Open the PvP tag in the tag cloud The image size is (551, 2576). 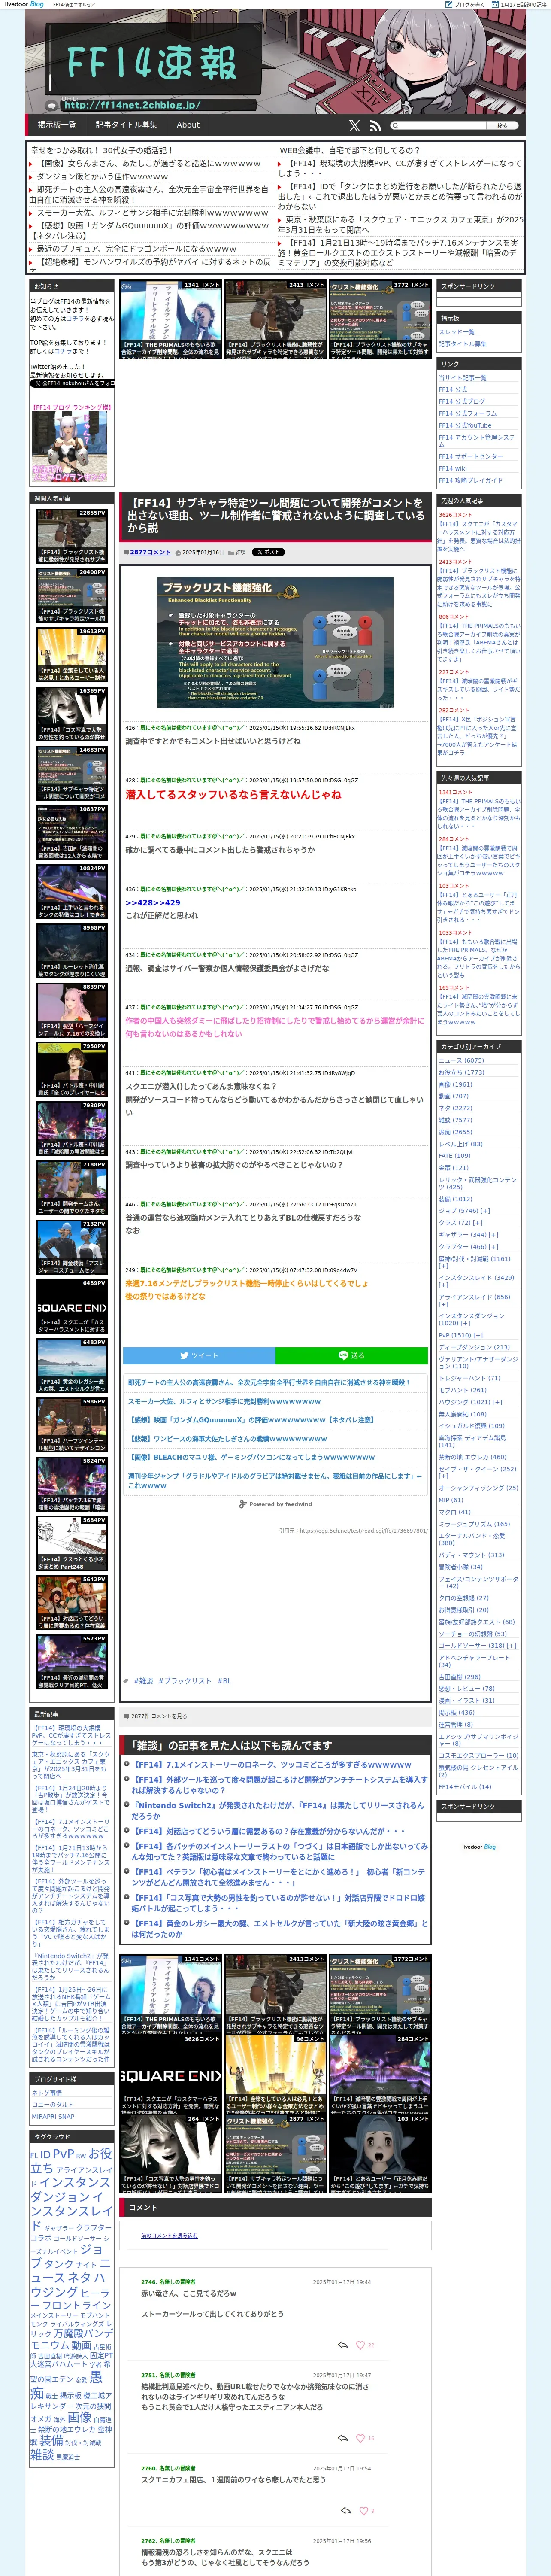[63, 2154]
